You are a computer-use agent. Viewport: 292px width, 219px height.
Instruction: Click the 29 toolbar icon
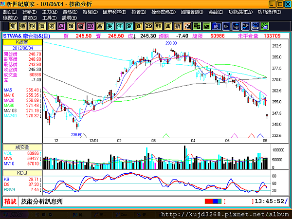click(x=148, y=26)
